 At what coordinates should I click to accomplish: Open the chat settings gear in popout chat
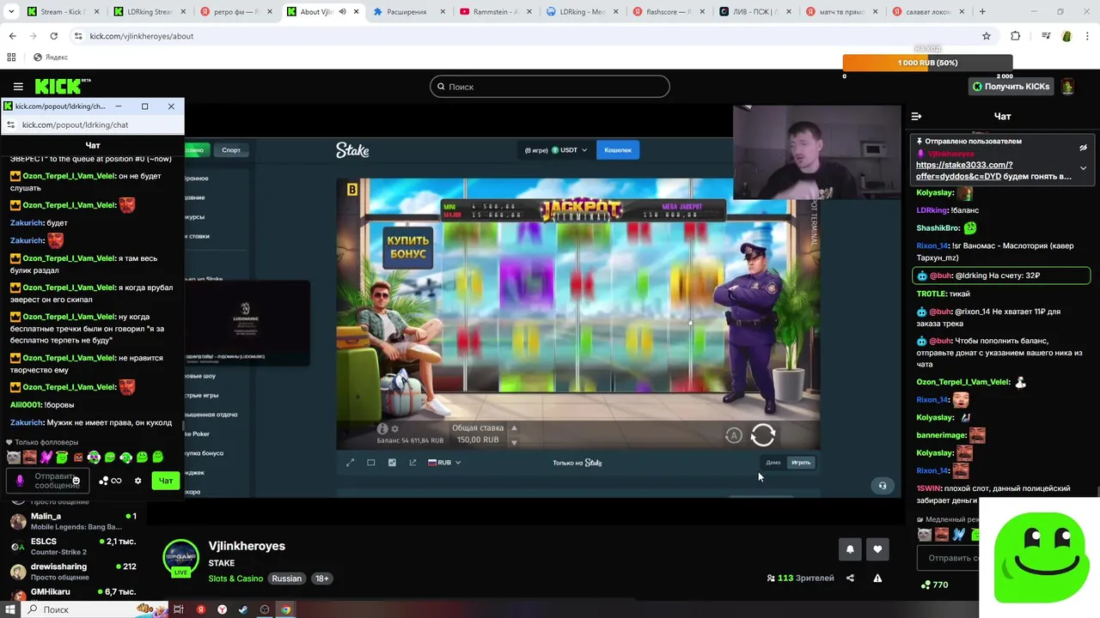[x=137, y=481]
